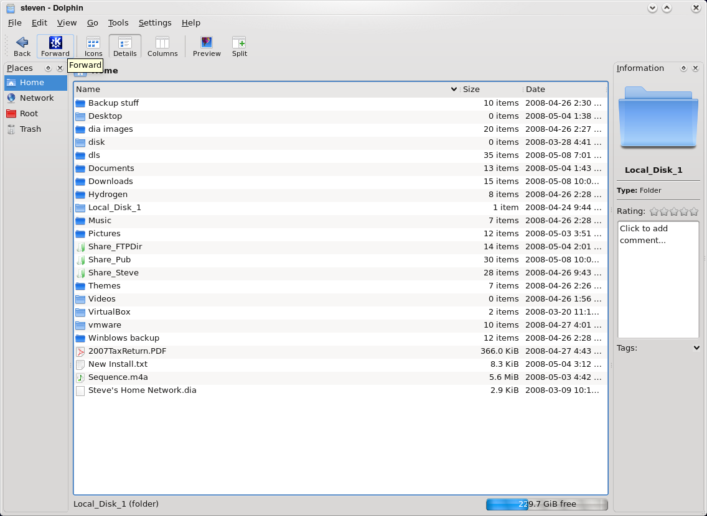
Task: Click the Name column sort arrow
Action: (454, 90)
